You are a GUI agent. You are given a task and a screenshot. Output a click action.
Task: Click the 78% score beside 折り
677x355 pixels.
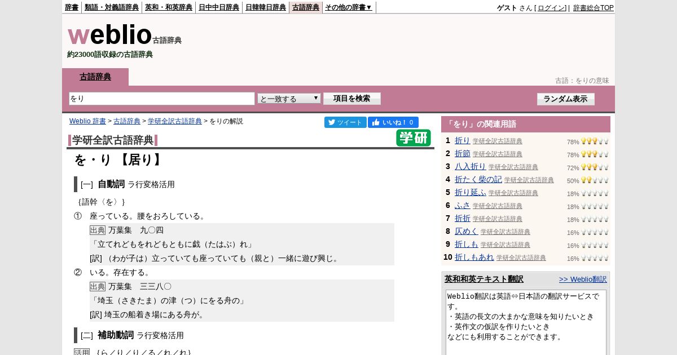pos(573,142)
